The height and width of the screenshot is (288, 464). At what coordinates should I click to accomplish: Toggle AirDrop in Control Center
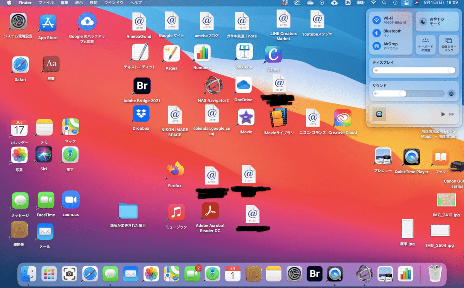(x=376, y=46)
